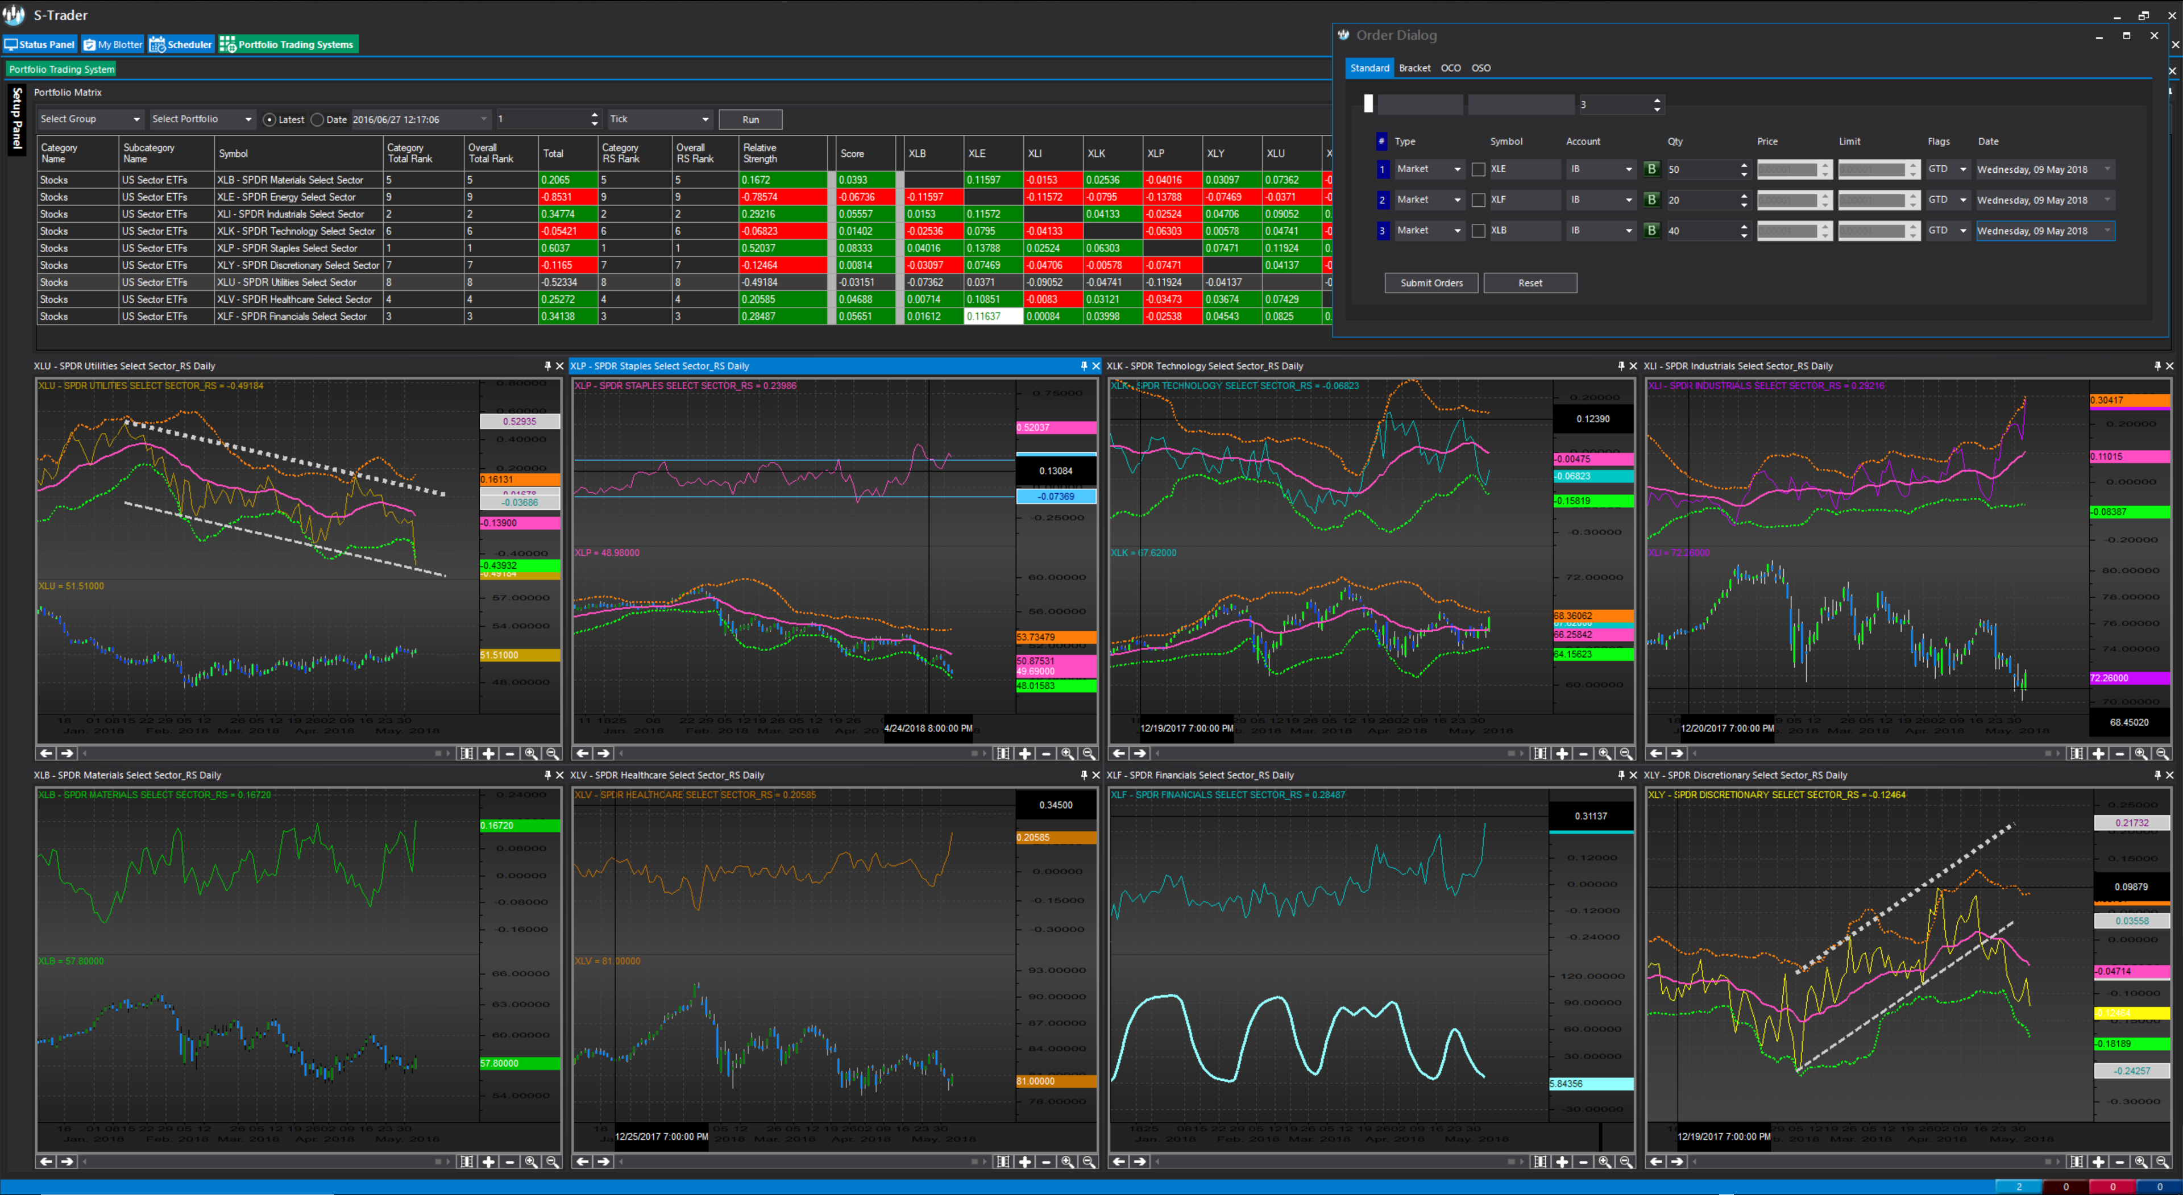Screen dimensions: 2183x1195
Task: Click plus icon under XLB Materials chart
Action: [489, 1161]
